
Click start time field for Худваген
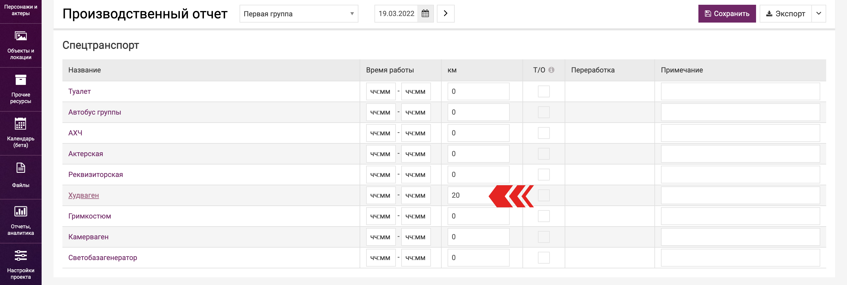coord(380,195)
